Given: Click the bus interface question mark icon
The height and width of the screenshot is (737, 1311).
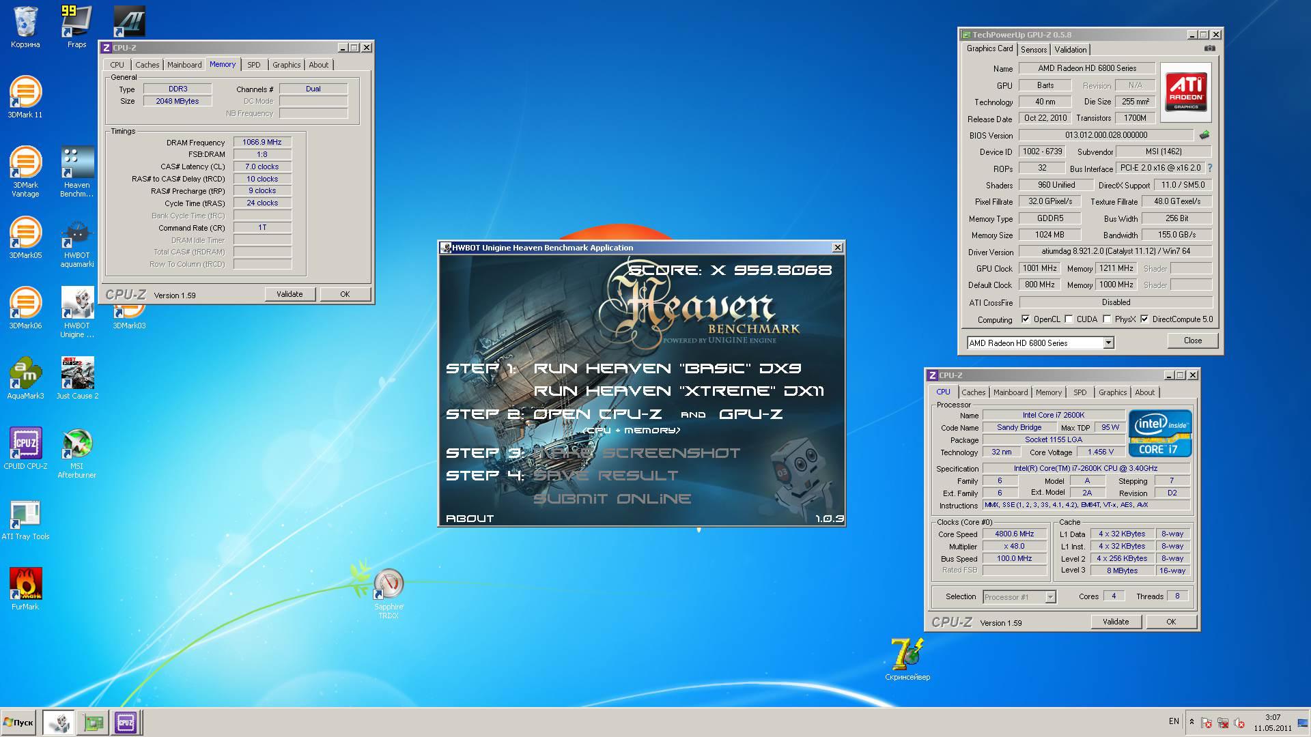Looking at the screenshot, I should point(1209,168).
